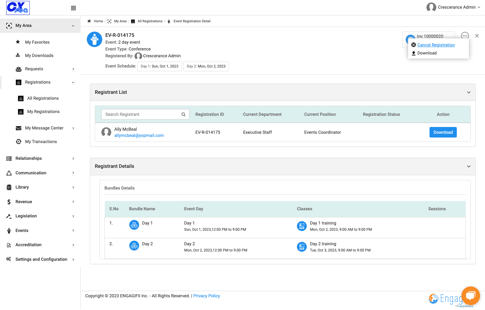Click the Settings and Configuration gears icon
This screenshot has height=310, width=485.
[9, 259]
